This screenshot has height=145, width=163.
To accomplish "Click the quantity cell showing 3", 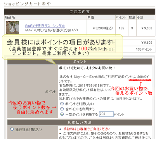I will coord(132,28).
